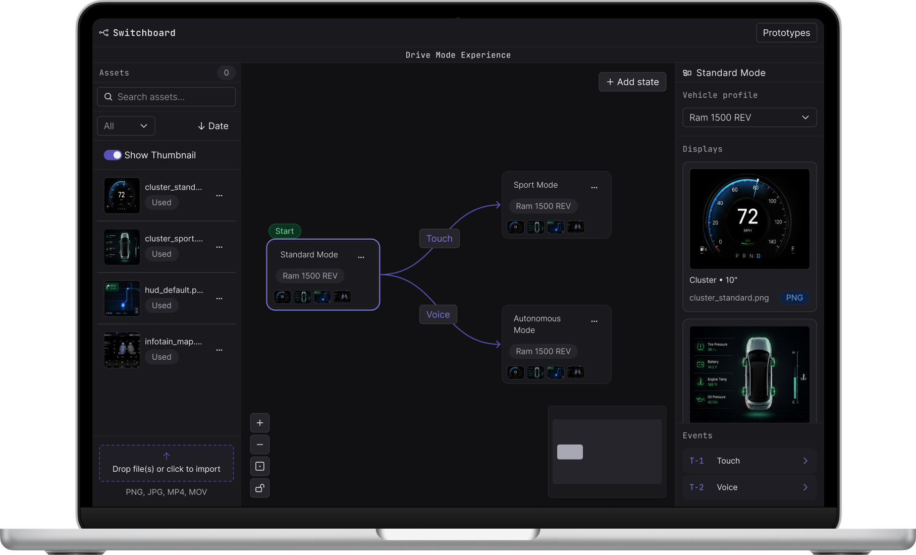
Task: Select the infotain_map asset thumbnail
Action: [x=122, y=350]
